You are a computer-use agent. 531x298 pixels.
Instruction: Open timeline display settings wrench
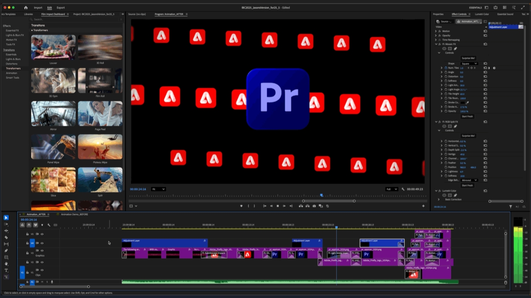pyautogui.click(x=49, y=225)
